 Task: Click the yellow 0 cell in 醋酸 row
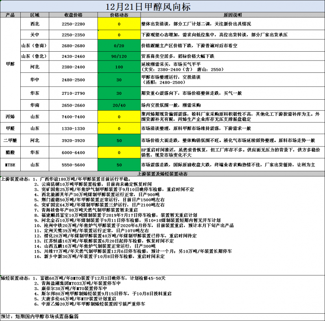pyautogui.click(x=119, y=153)
